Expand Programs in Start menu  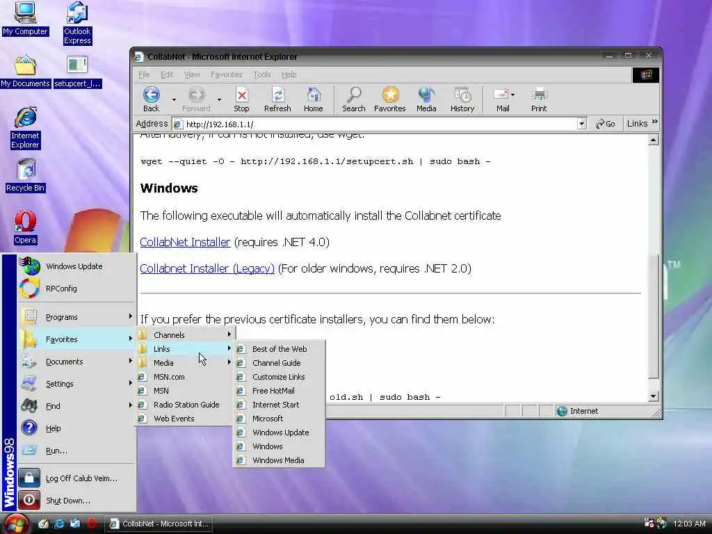point(76,317)
